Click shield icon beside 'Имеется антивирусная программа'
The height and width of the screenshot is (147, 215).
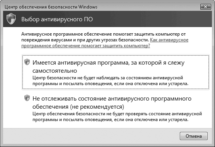click(27, 62)
